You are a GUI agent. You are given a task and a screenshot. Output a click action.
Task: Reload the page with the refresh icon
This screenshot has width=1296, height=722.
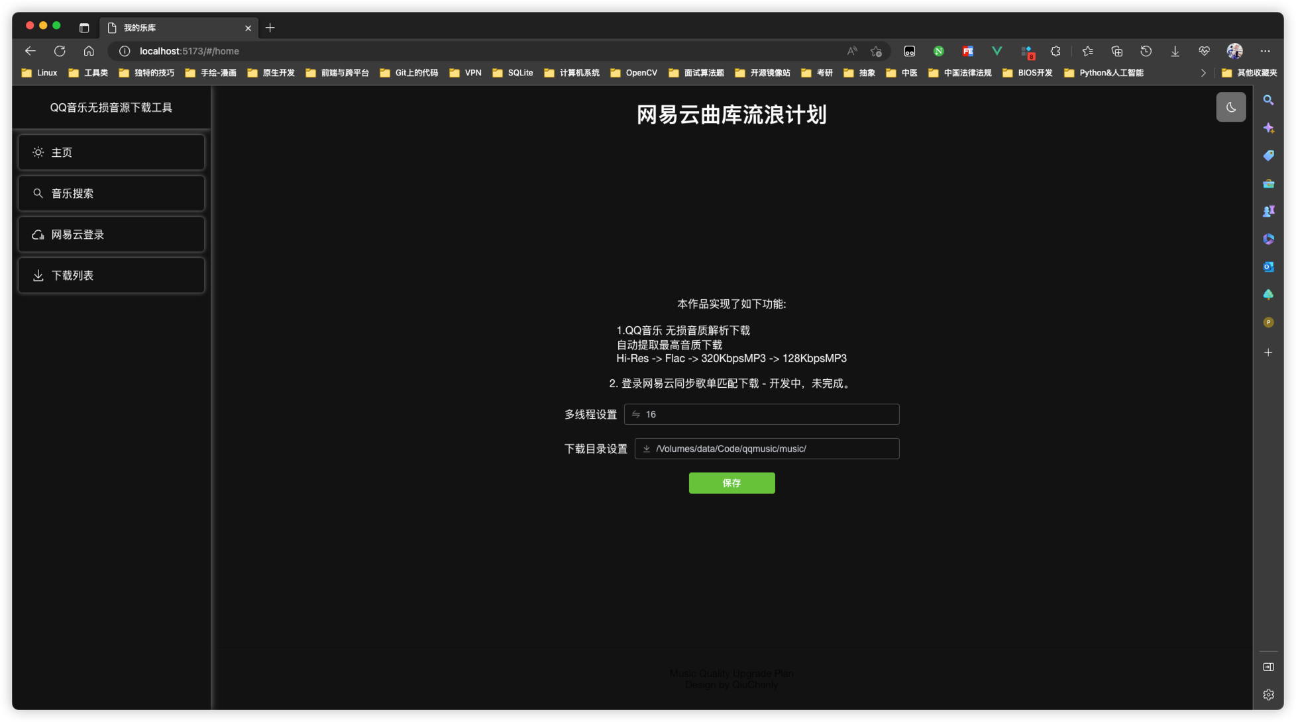tap(60, 51)
